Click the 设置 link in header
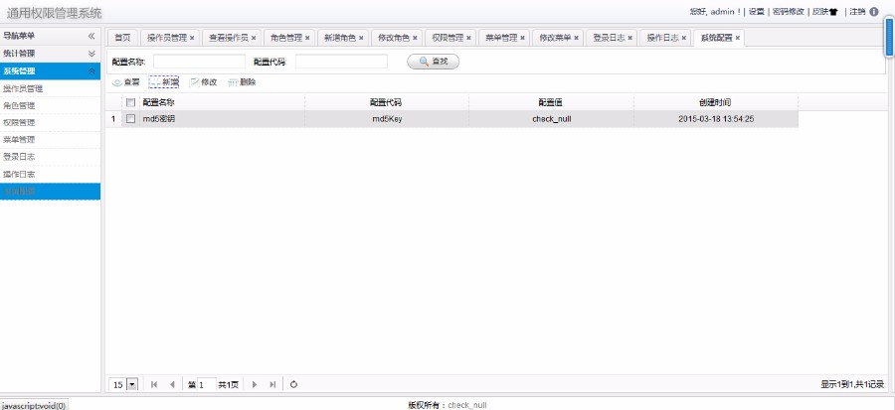 click(x=757, y=11)
